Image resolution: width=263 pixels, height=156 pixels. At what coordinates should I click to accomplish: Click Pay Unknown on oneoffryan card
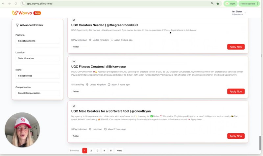point(79,129)
